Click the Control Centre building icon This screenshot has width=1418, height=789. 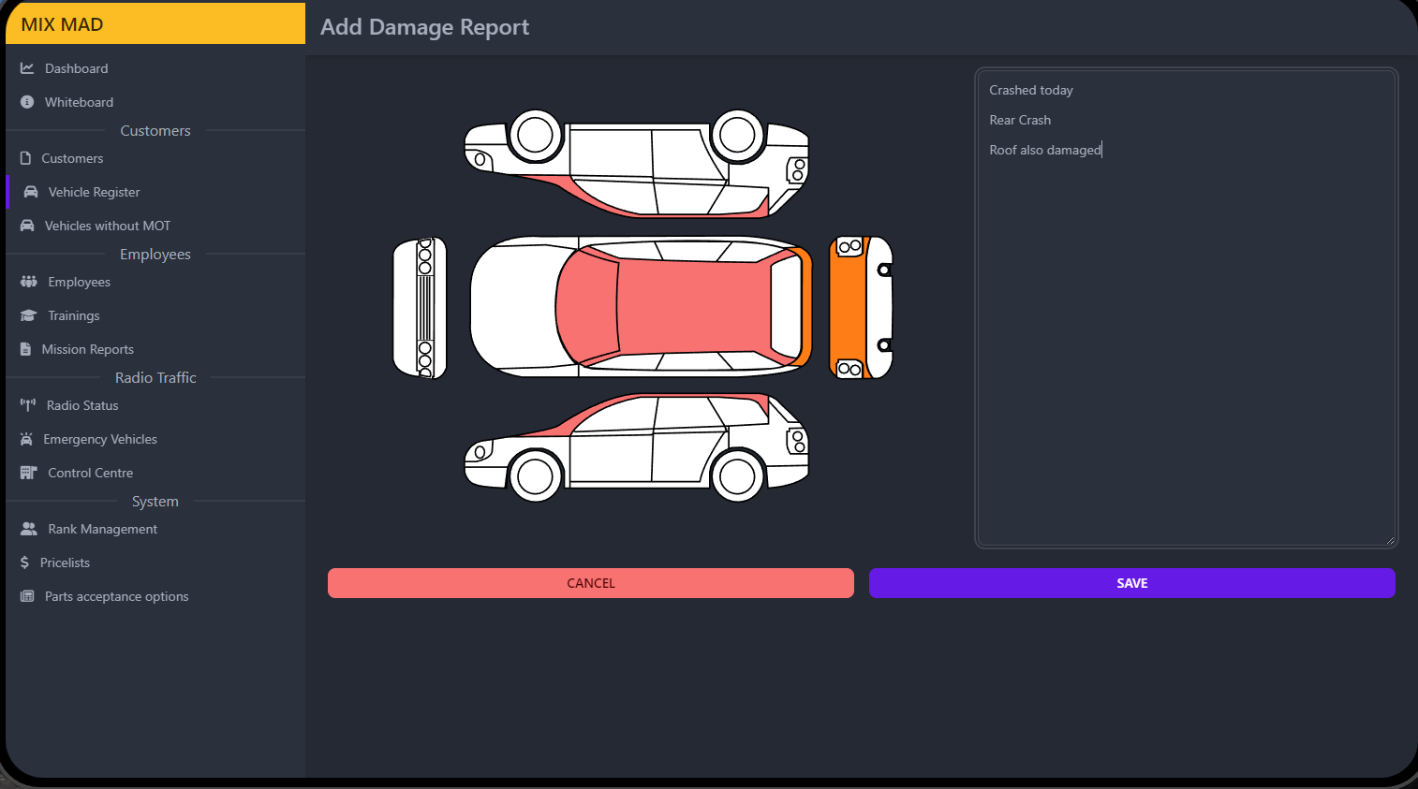pyautogui.click(x=29, y=473)
